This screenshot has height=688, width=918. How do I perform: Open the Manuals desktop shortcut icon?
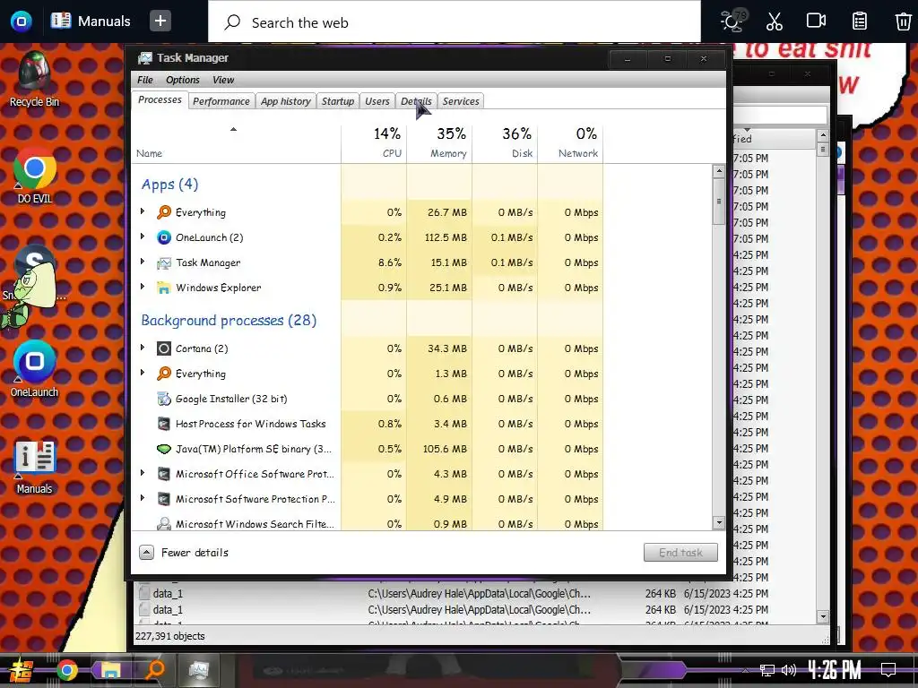[35, 466]
